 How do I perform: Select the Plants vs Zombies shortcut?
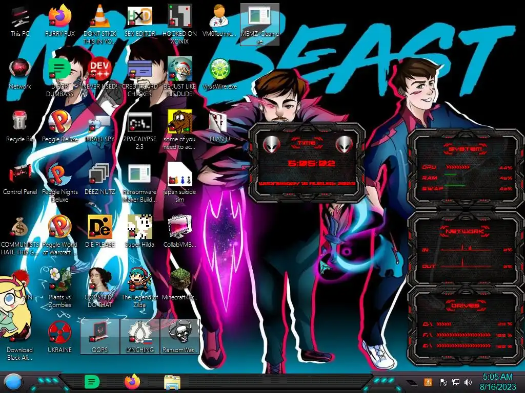(x=59, y=288)
